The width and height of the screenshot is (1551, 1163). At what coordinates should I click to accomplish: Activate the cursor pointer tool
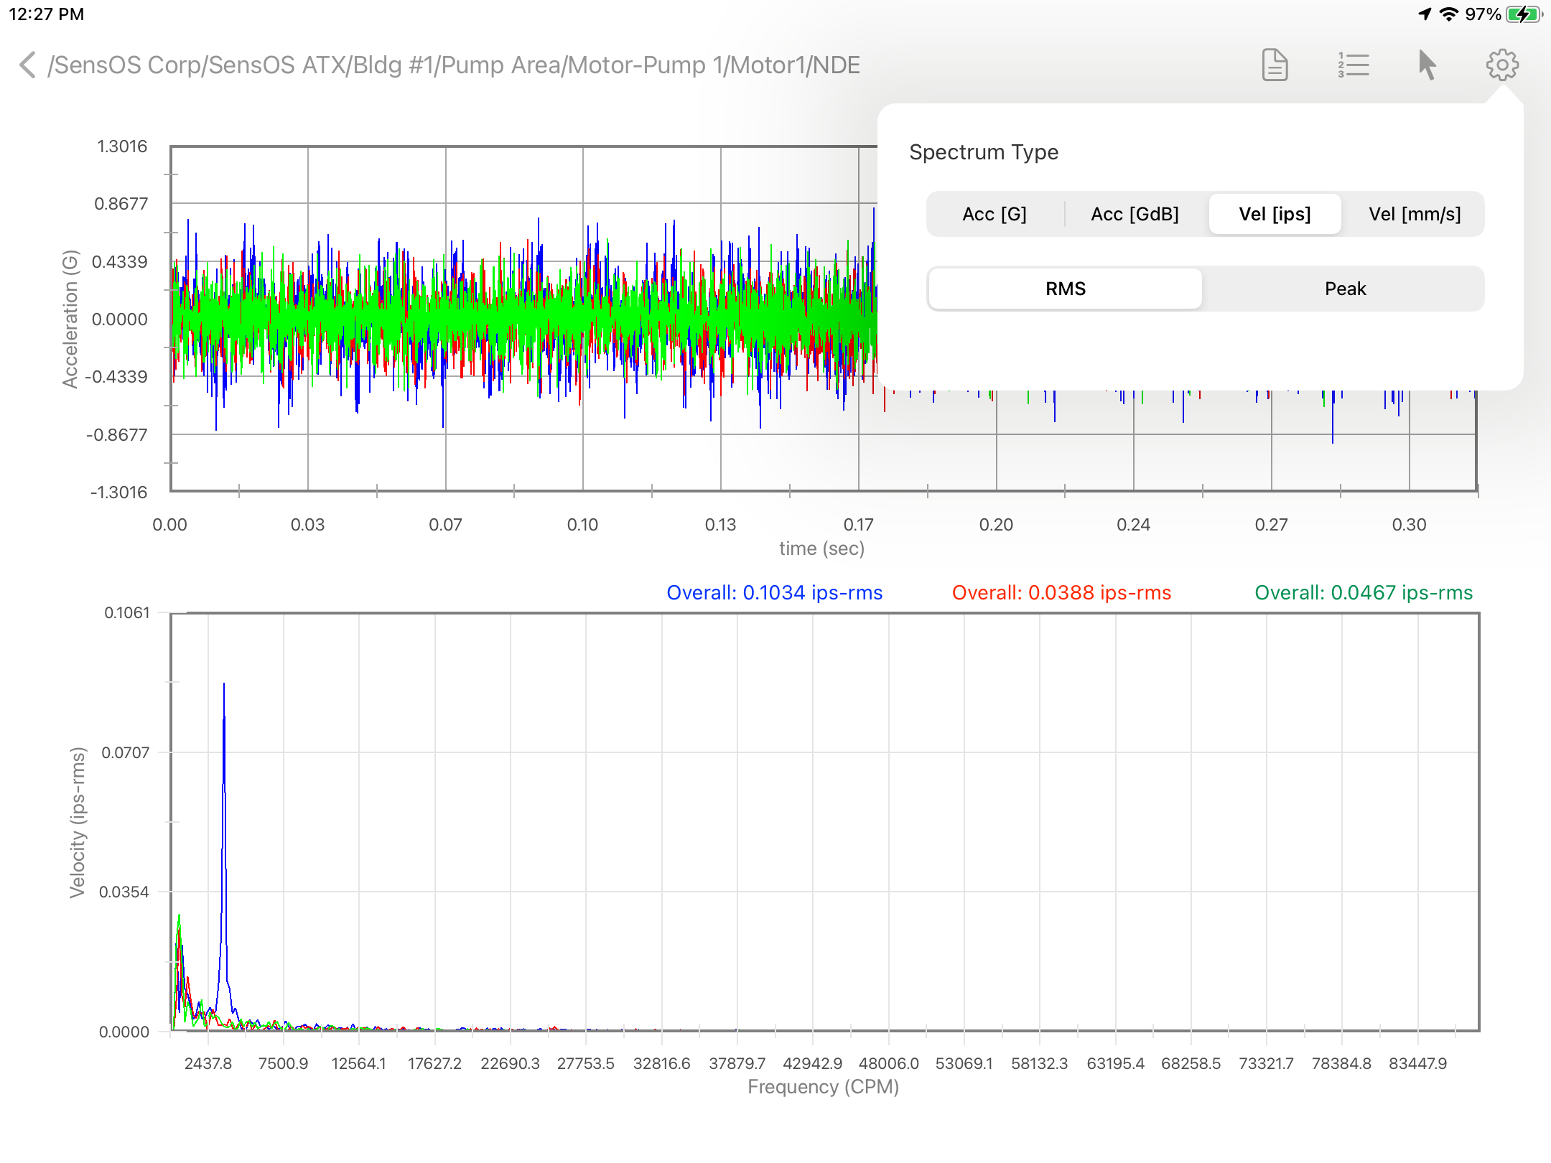tap(1427, 65)
